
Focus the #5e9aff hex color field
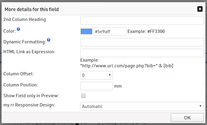click(x=110, y=31)
